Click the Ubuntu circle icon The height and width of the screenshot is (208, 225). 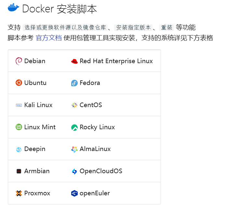point(19,83)
